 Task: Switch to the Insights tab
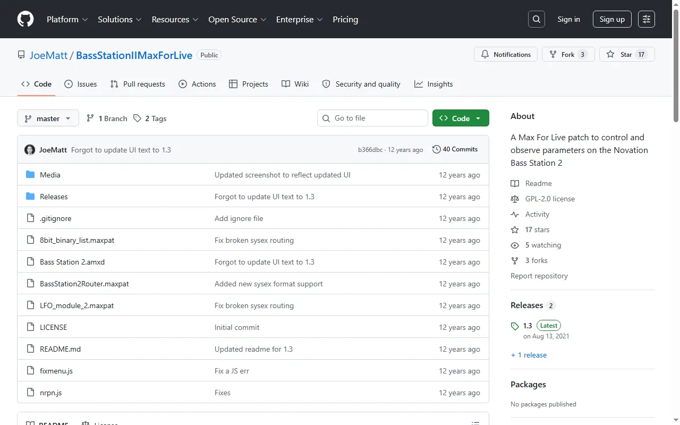[433, 84]
